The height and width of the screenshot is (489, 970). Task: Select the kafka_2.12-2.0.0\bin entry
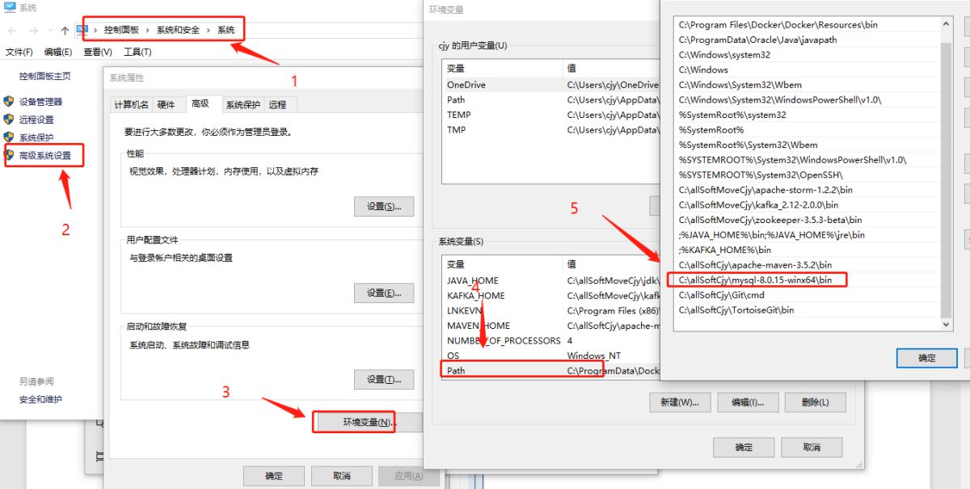[807, 204]
